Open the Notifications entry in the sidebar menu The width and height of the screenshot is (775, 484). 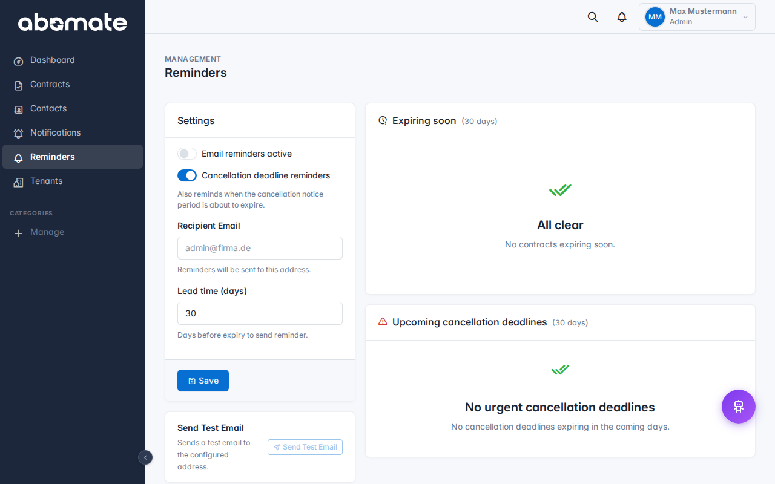coord(55,132)
